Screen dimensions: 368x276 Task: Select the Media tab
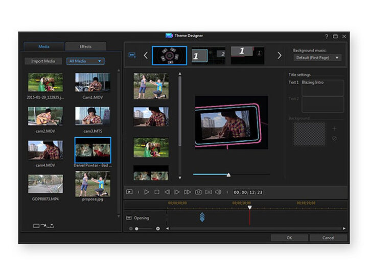(44, 46)
